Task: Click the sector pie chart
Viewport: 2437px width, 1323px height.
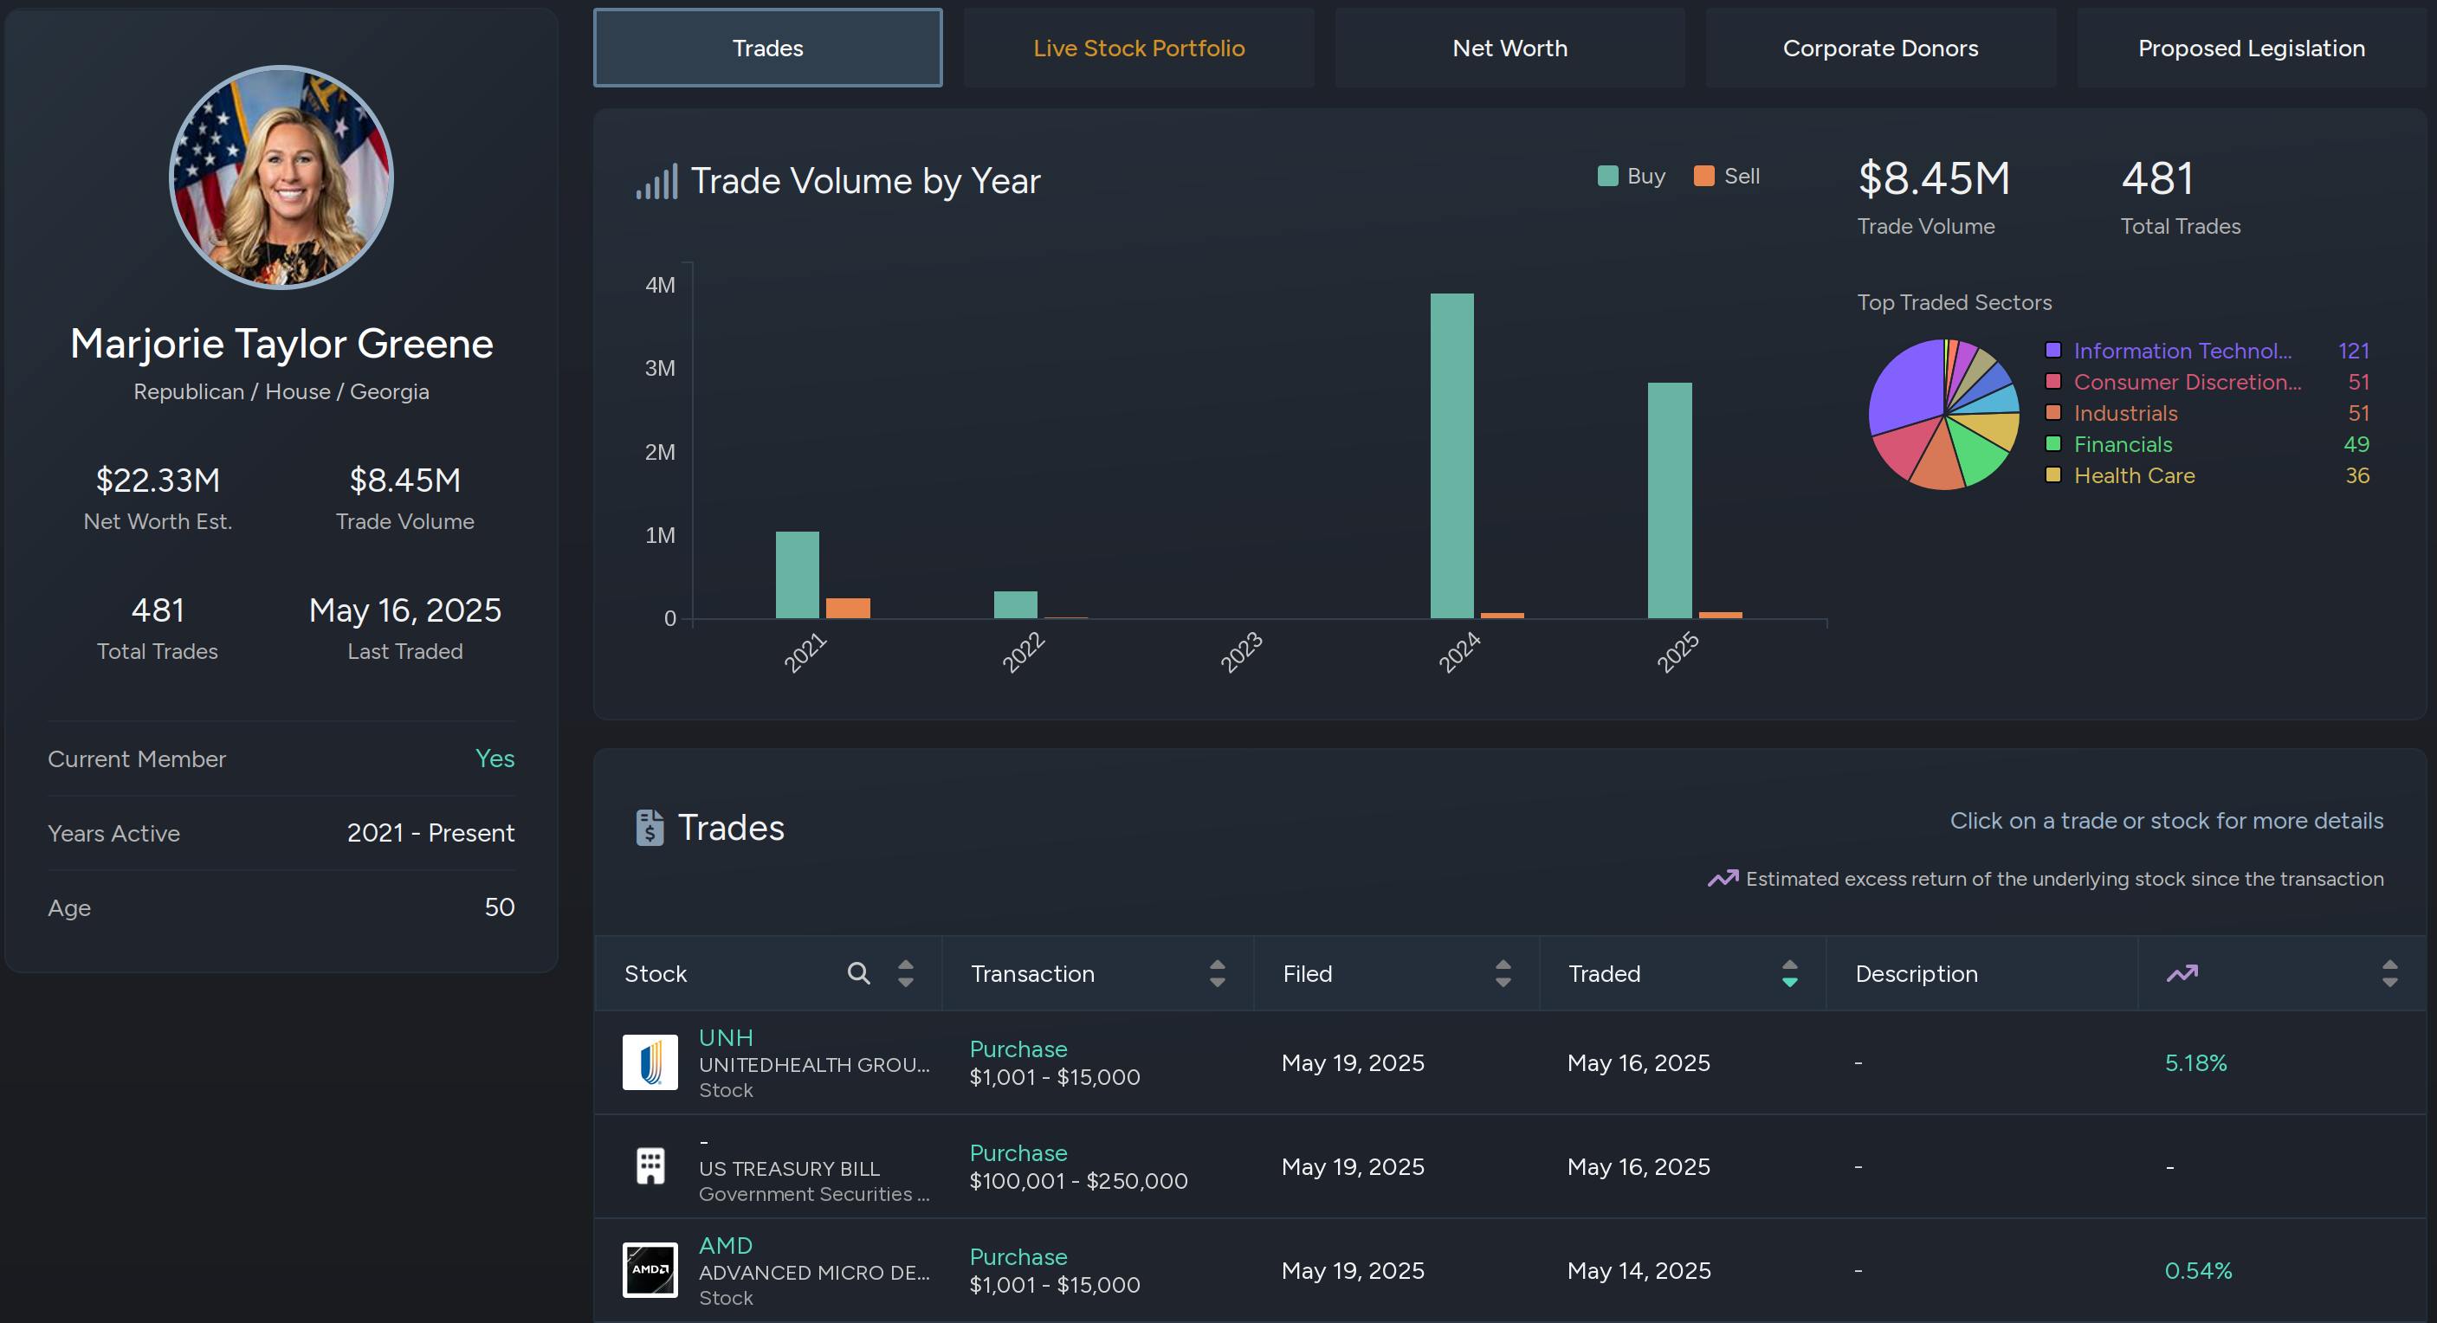Action: click(1943, 414)
